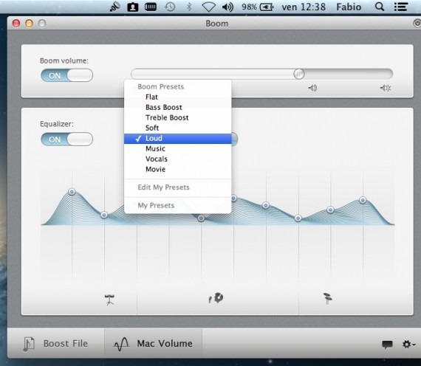Open the Notification Center list icon

coord(401,7)
